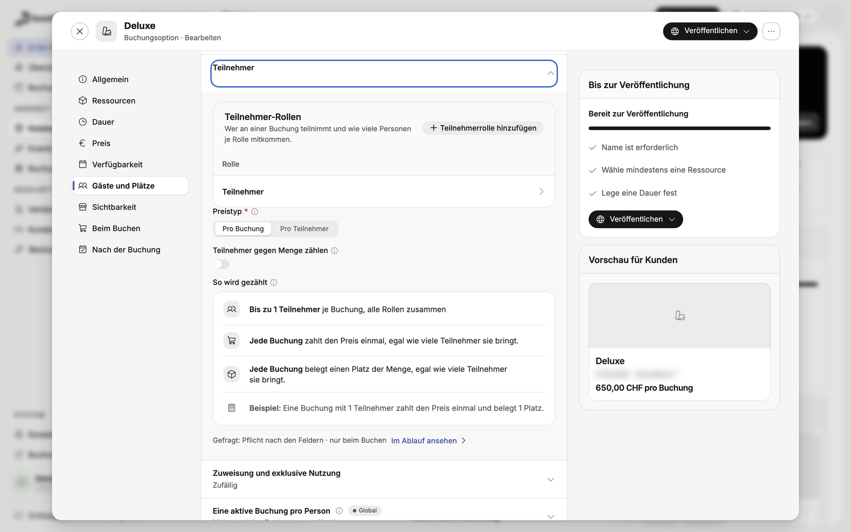Click the cart icon in Jede Buchung zahlt row
851x532 pixels.
pos(232,340)
